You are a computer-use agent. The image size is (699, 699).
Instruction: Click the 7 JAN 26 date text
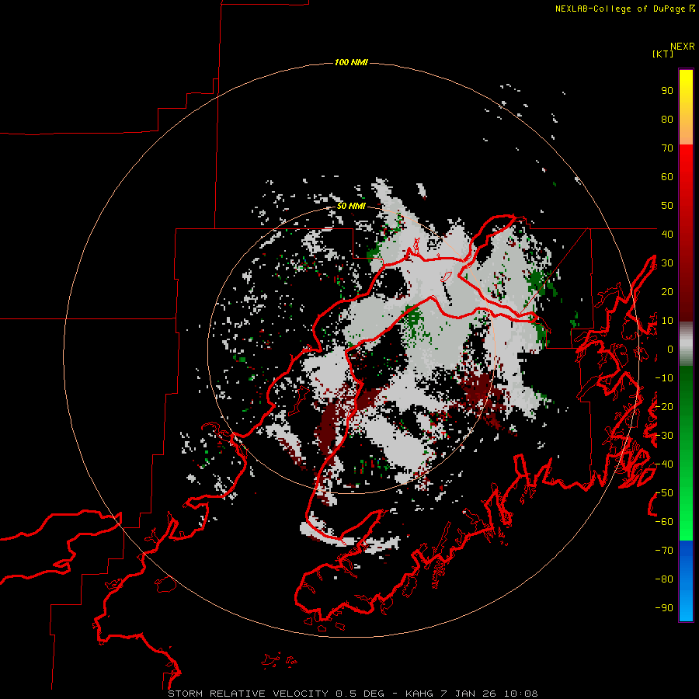(x=468, y=694)
